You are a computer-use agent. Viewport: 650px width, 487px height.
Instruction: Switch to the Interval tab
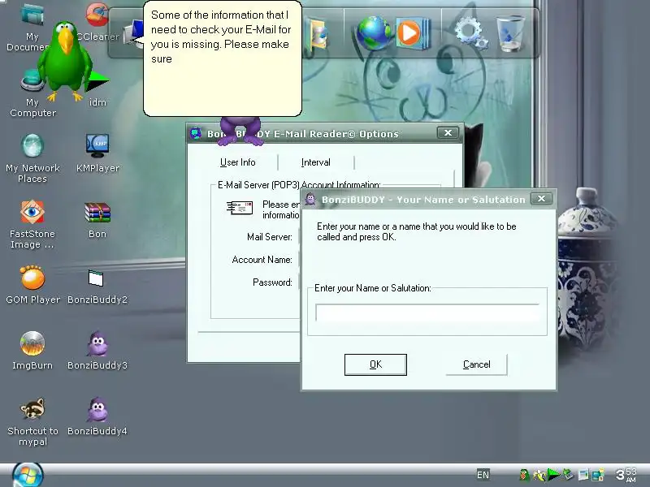point(315,162)
